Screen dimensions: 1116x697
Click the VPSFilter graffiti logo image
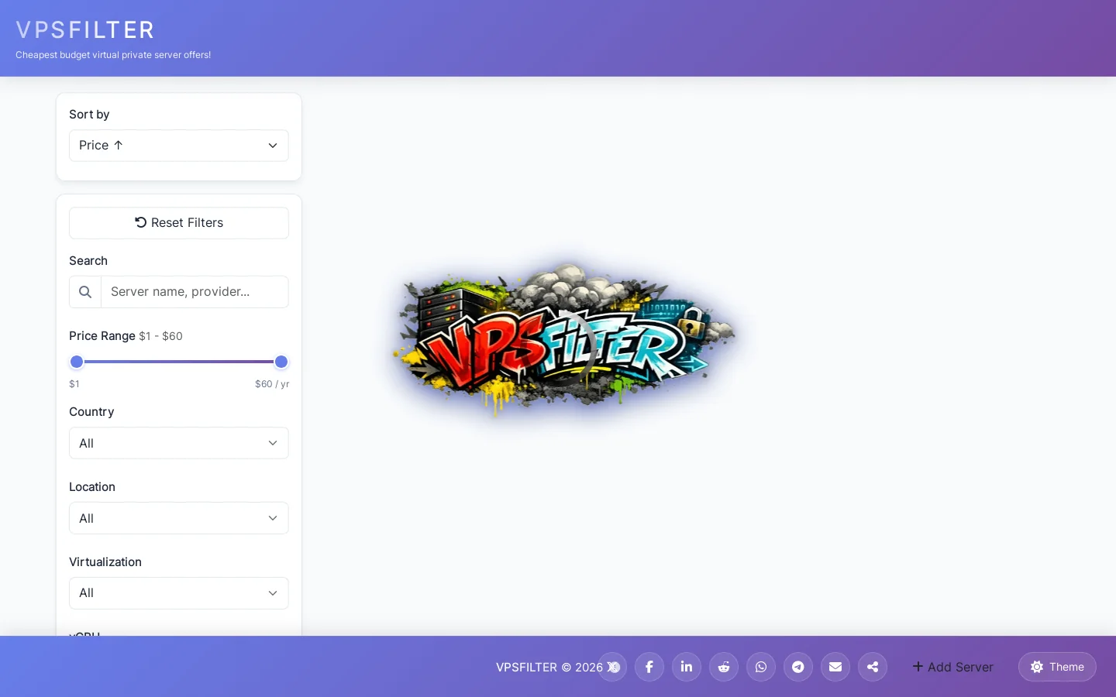(566, 341)
